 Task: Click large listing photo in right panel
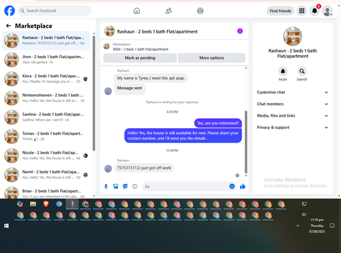[293, 36]
